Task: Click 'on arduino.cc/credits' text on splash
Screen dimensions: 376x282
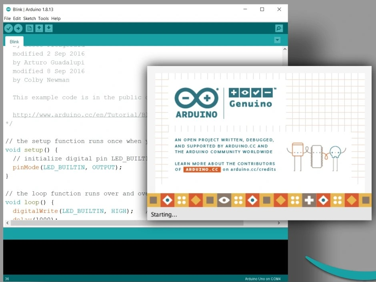Action: click(x=249, y=169)
